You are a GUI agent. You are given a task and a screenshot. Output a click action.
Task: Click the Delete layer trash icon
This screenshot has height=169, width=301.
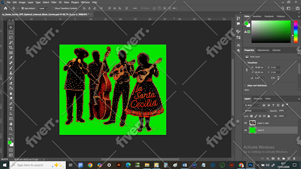pyautogui.click(x=294, y=158)
